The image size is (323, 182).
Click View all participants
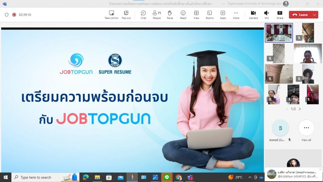click(306, 130)
